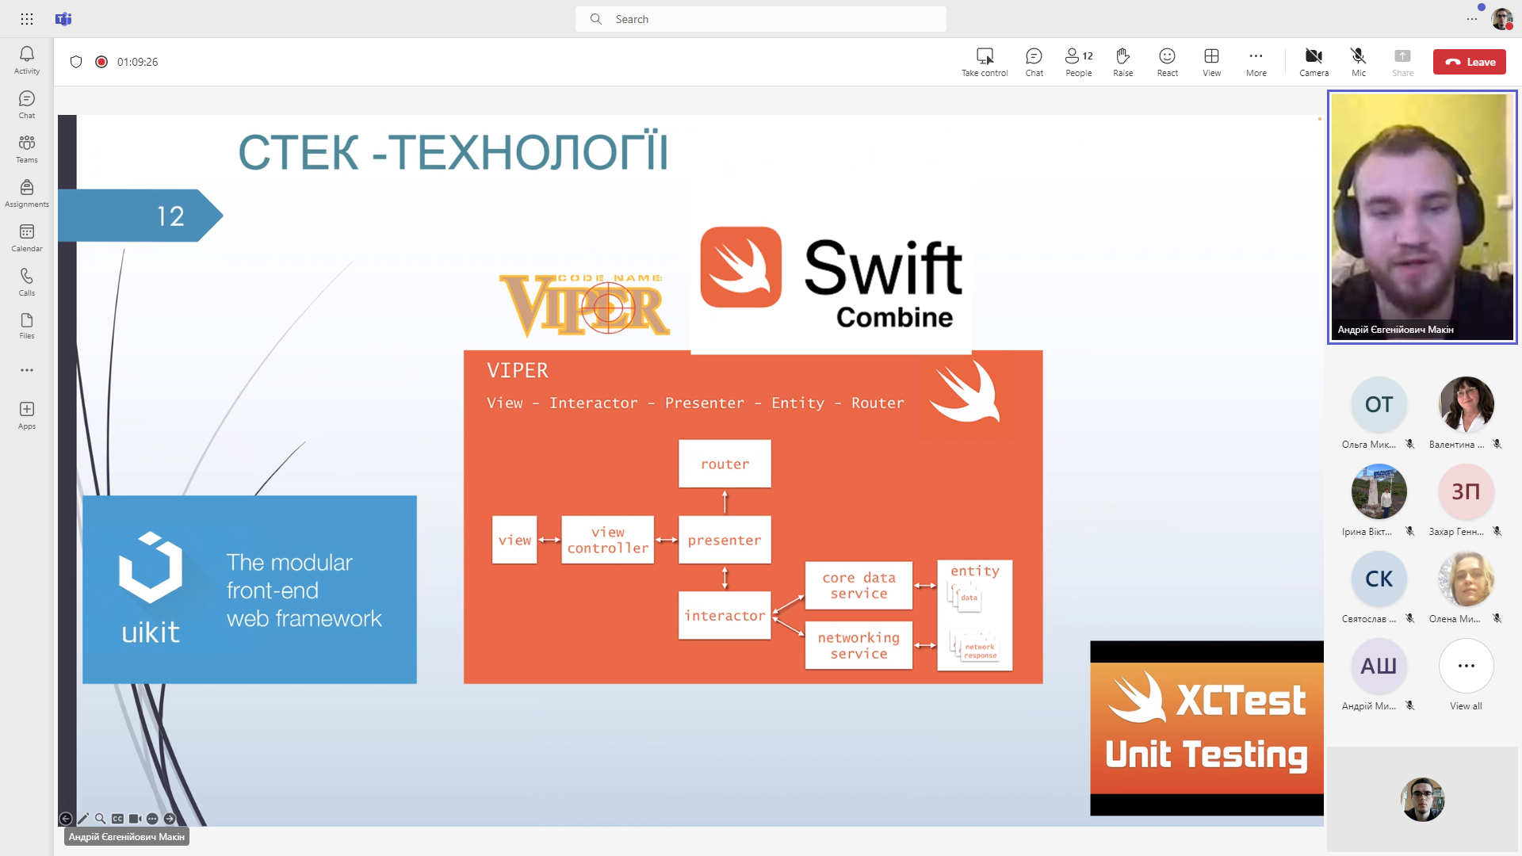Click the Search input field
1522x856 pixels.
tap(761, 19)
